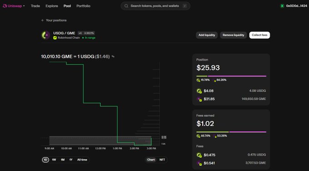Click the 3,707.53 GME fee amount
This screenshot has height=171, width=309.
point(255,163)
